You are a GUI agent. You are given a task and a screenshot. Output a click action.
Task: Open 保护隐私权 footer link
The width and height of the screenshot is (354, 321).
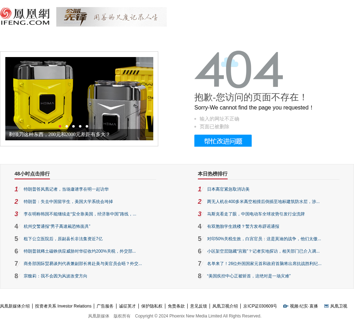[152, 306]
